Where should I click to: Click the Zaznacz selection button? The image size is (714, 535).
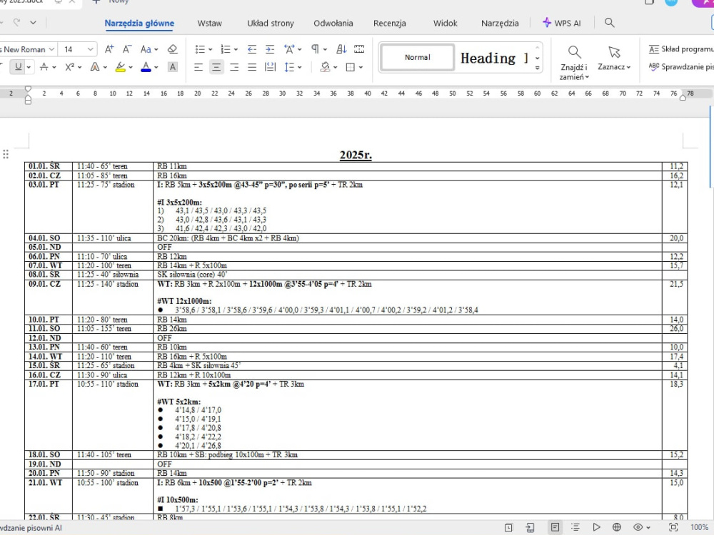click(614, 58)
